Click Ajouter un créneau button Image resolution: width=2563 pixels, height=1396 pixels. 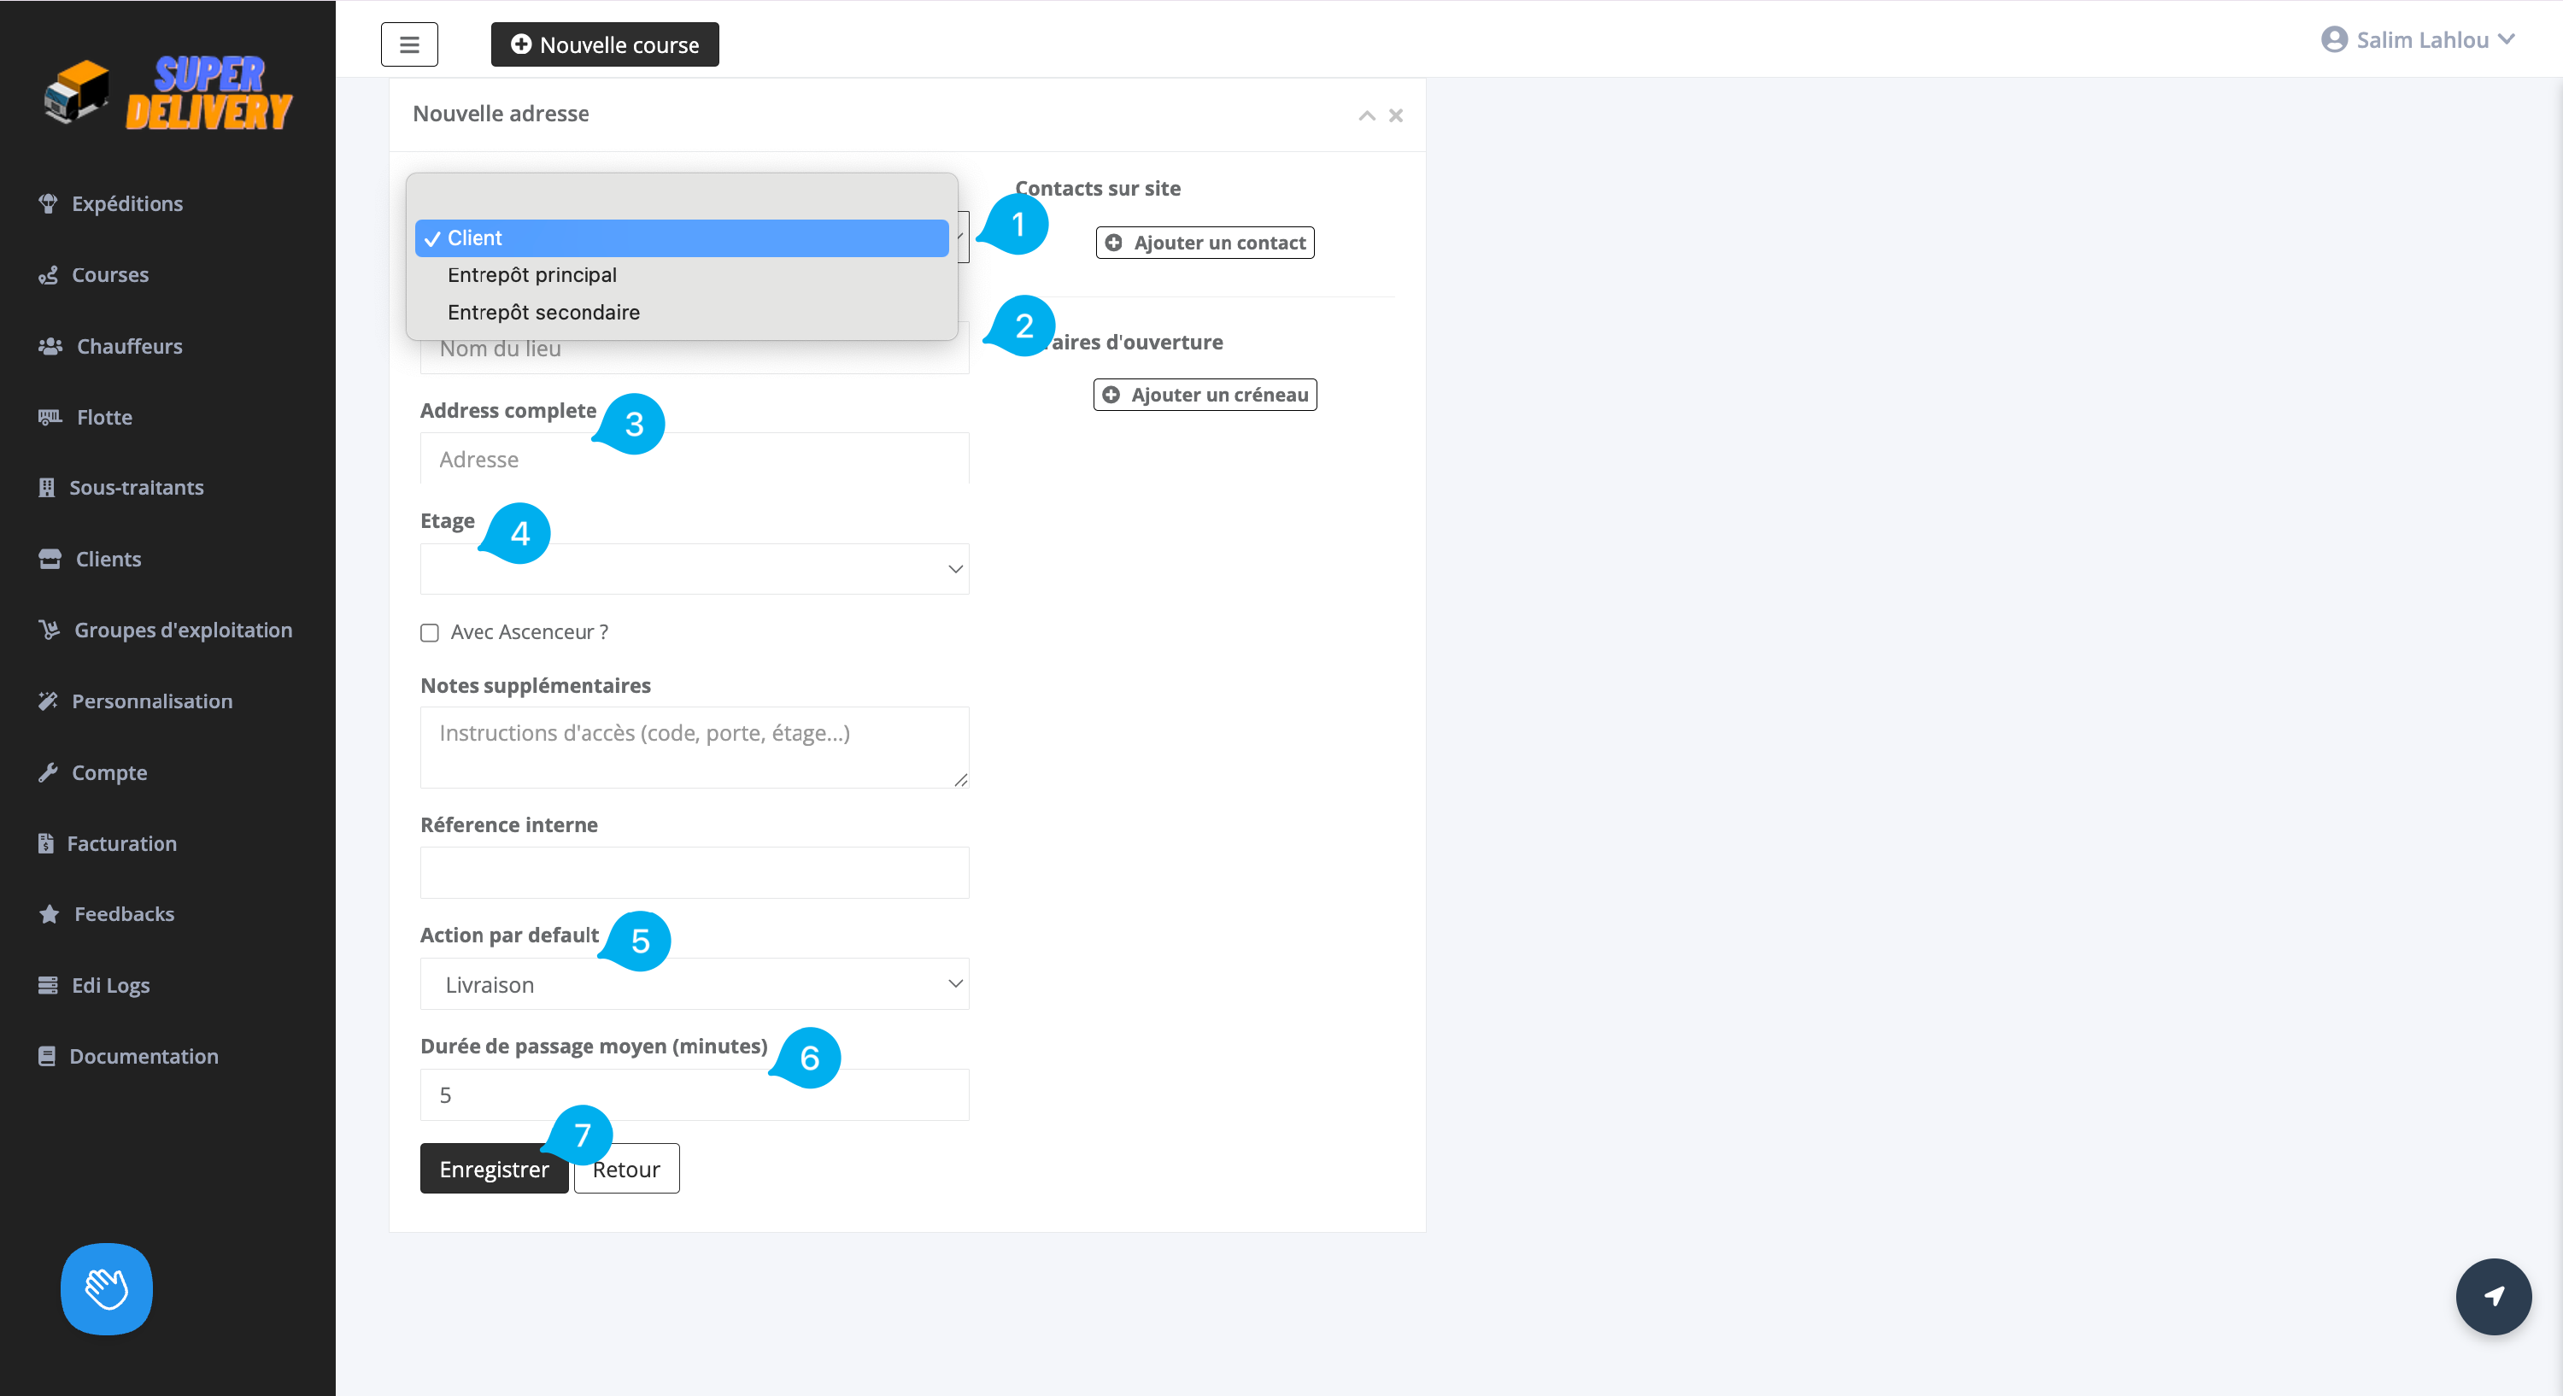coord(1205,395)
